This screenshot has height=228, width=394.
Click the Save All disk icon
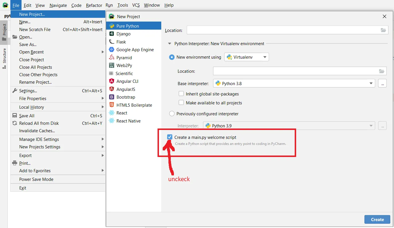coord(15,116)
